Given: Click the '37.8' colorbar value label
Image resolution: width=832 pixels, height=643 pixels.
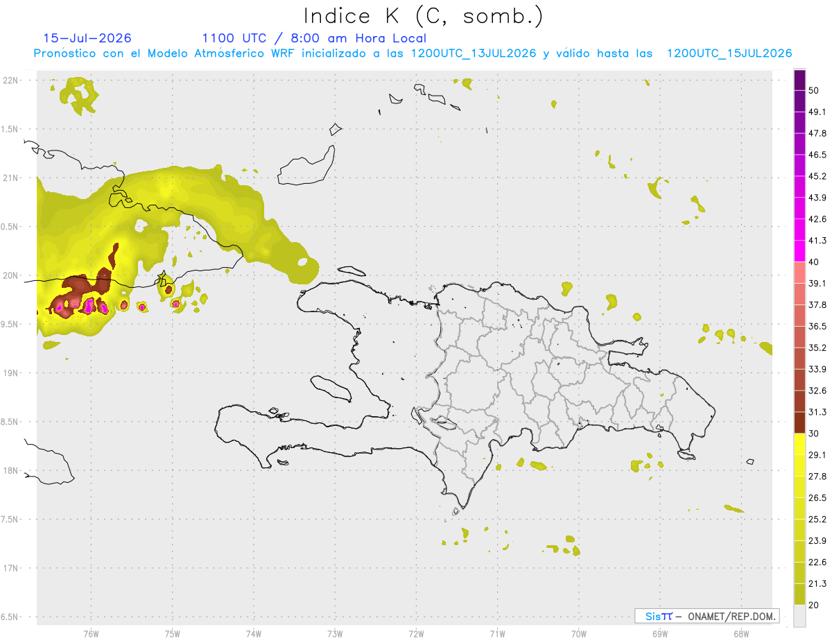Looking at the screenshot, I should click(x=817, y=305).
